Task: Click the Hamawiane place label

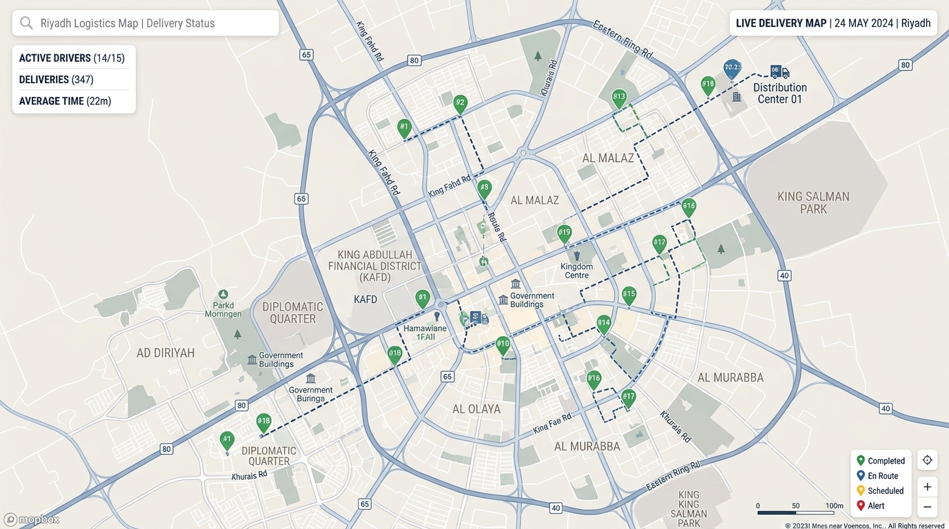Action: tap(425, 329)
